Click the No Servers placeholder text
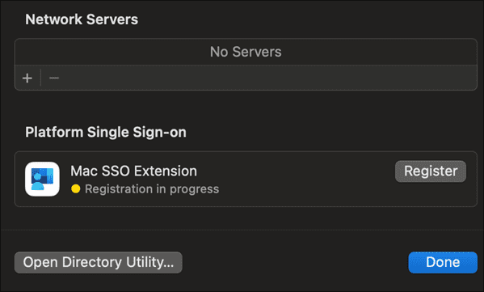Viewport: 484px width, 292px height. click(246, 52)
